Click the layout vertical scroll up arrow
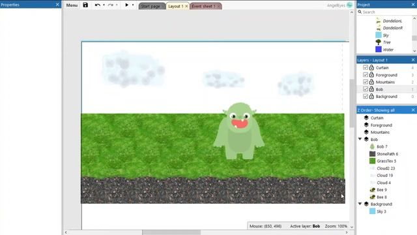The height and width of the screenshot is (235, 417). pyautogui.click(x=352, y=12)
